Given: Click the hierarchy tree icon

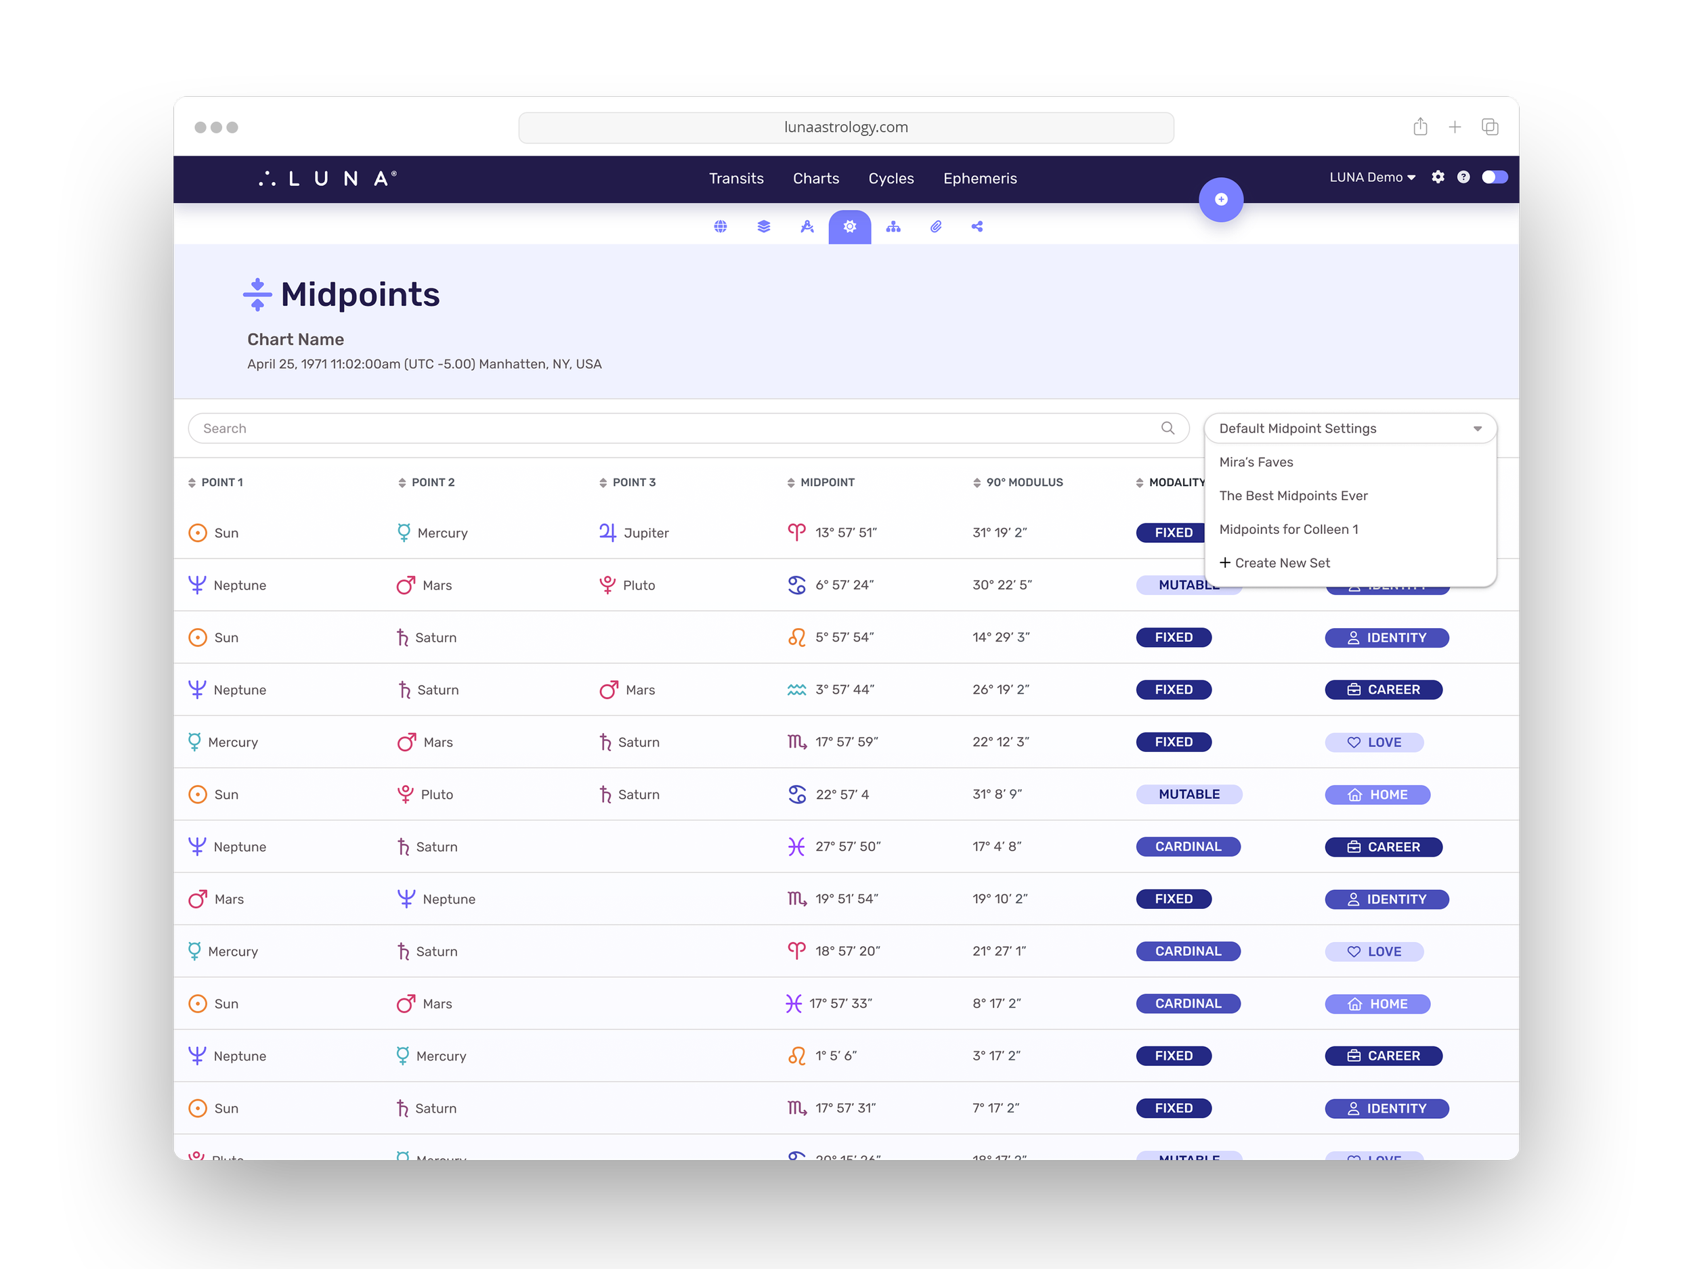Looking at the screenshot, I should [893, 227].
